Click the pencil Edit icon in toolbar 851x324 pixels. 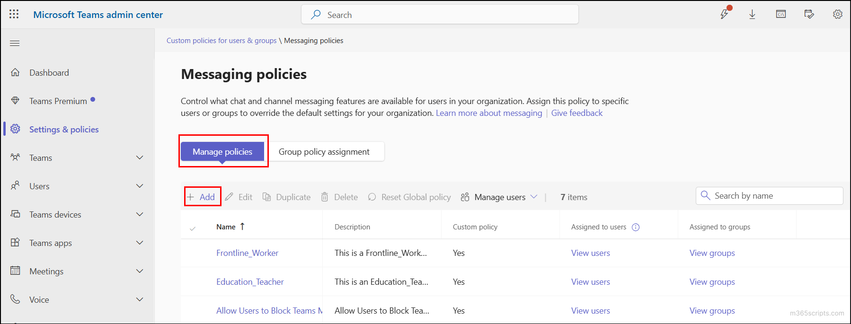pyautogui.click(x=229, y=197)
